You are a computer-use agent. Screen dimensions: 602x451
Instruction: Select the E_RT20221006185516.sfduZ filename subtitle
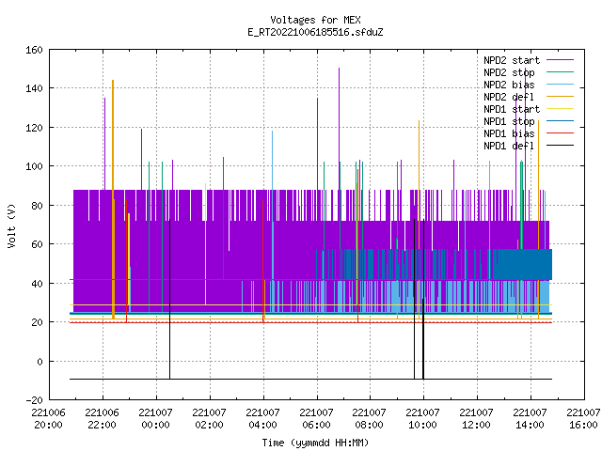315,32
